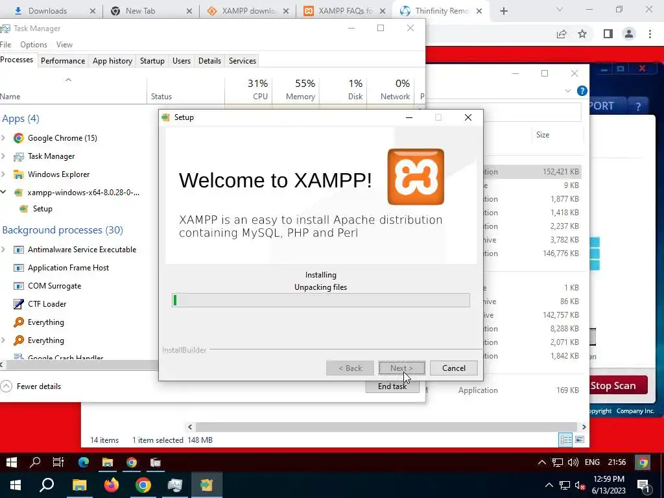
Task: Show hidden icons in local system tray
Action: point(549,485)
